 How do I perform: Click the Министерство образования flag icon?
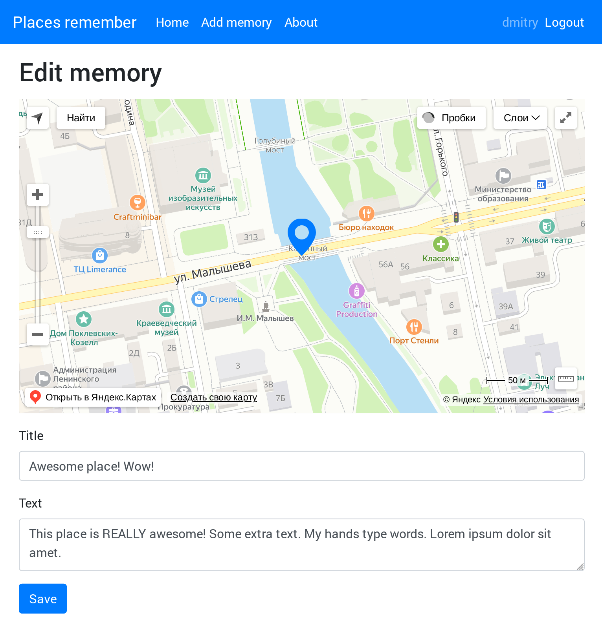[x=503, y=176]
